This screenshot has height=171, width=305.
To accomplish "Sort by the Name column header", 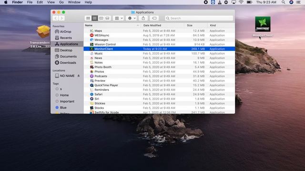I will [112, 25].
